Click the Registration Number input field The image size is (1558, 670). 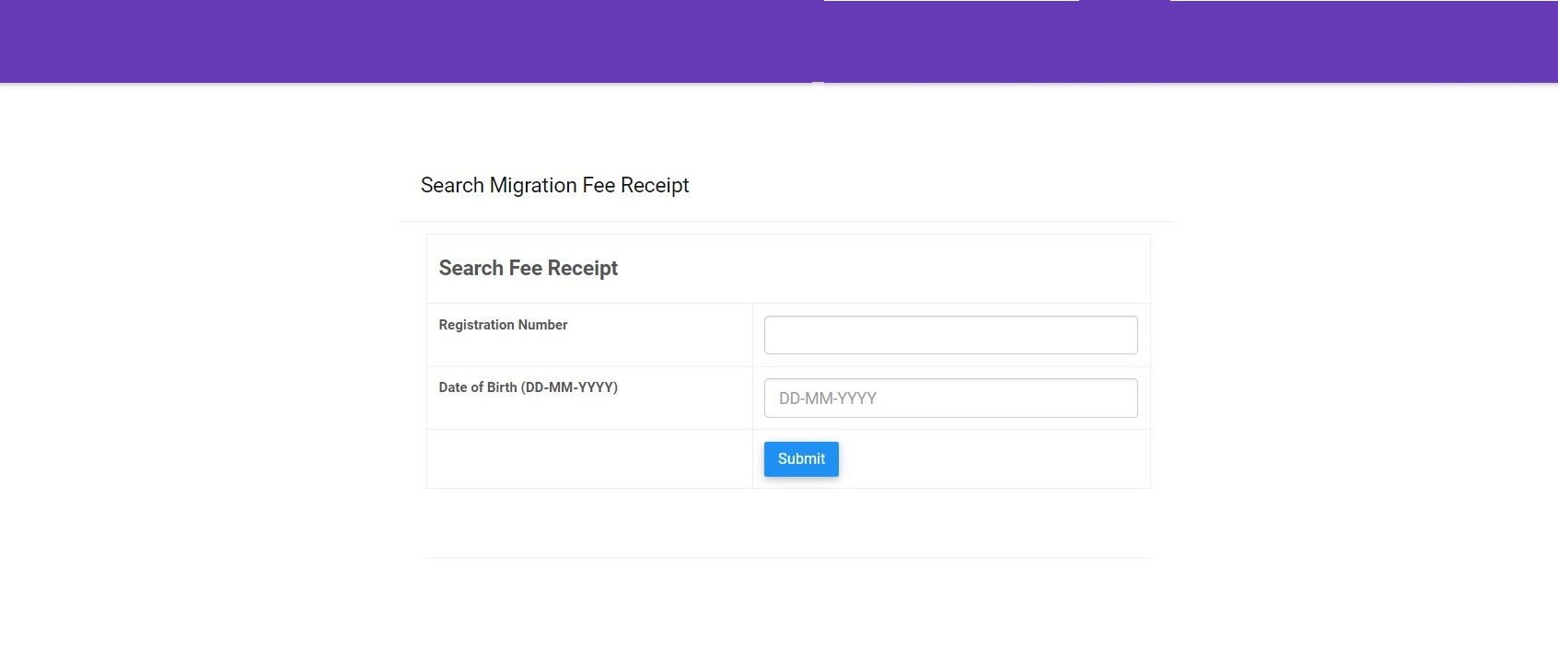950,335
